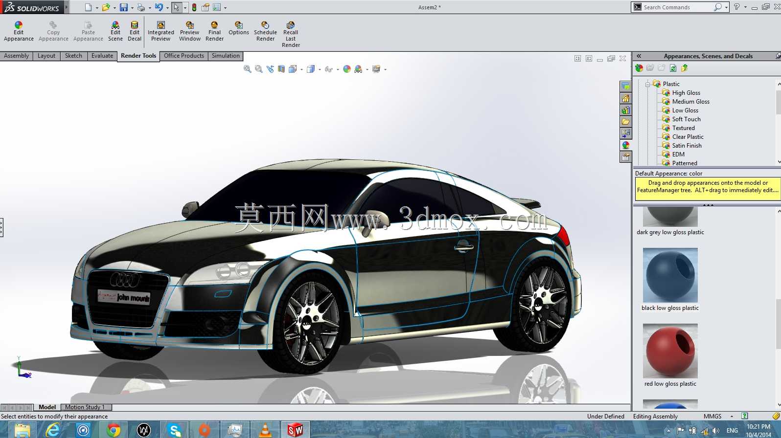The width and height of the screenshot is (781, 438).
Task: Open the Display Style cube icon
Action: click(310, 69)
